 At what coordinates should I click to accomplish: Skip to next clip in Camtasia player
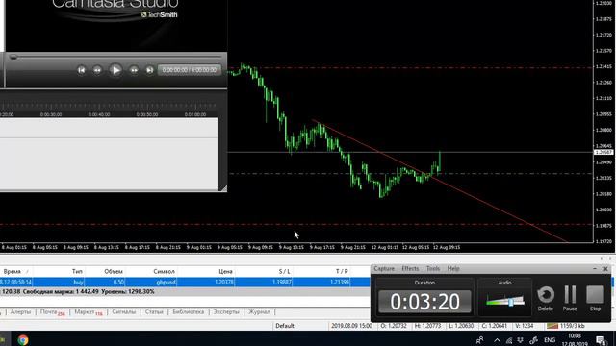click(150, 70)
